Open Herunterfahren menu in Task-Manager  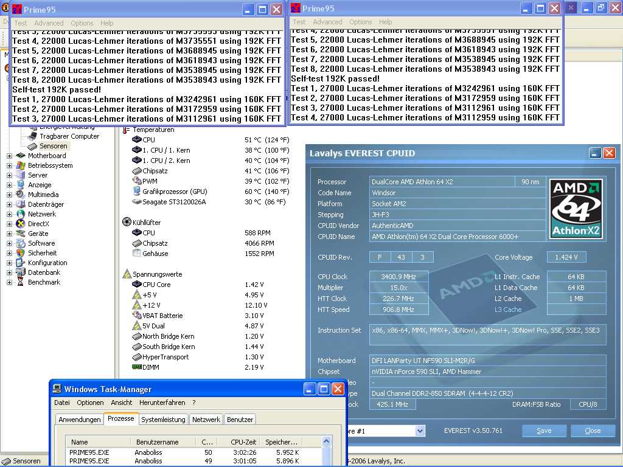pos(162,403)
